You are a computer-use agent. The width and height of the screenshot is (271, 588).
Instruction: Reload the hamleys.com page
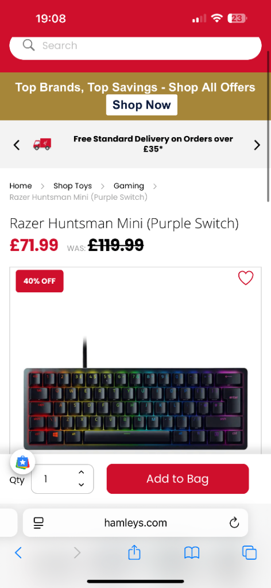click(234, 523)
